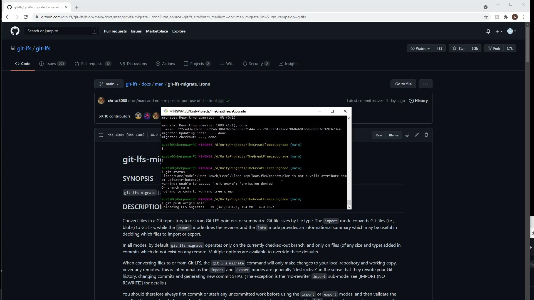
Task: Switch to the Actions tab
Action: (165, 64)
